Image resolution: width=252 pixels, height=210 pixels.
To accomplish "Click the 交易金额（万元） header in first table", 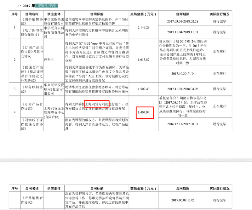I will (144, 14).
